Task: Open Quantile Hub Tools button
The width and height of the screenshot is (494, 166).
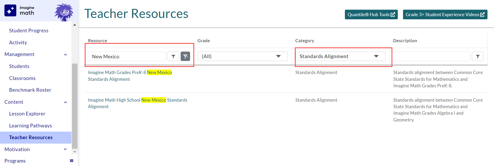Action: click(371, 15)
